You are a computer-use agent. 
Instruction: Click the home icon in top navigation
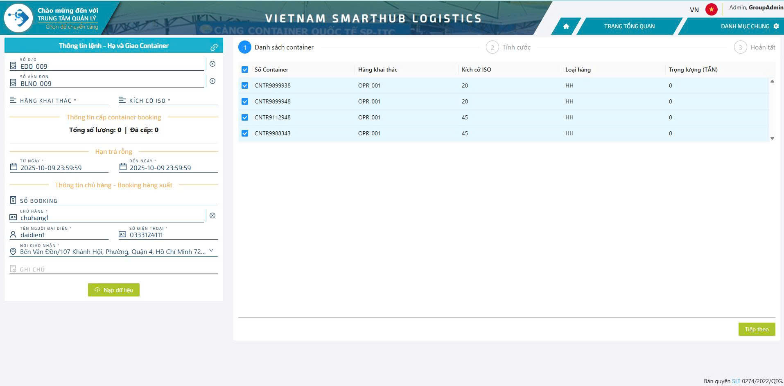pos(566,26)
